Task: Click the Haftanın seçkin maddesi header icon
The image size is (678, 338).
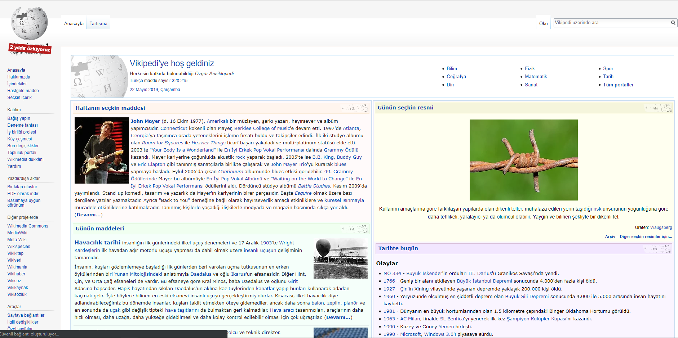Action: pyautogui.click(x=355, y=108)
